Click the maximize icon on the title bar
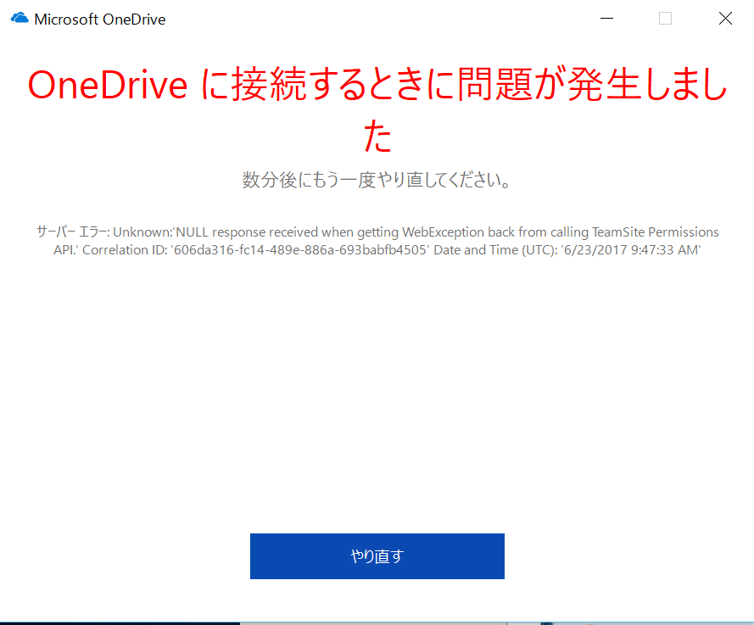Screen dimensions: 754x625 click(664, 18)
